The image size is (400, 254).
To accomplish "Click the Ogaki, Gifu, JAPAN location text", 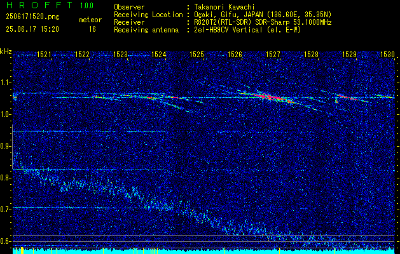I will (263, 15).
